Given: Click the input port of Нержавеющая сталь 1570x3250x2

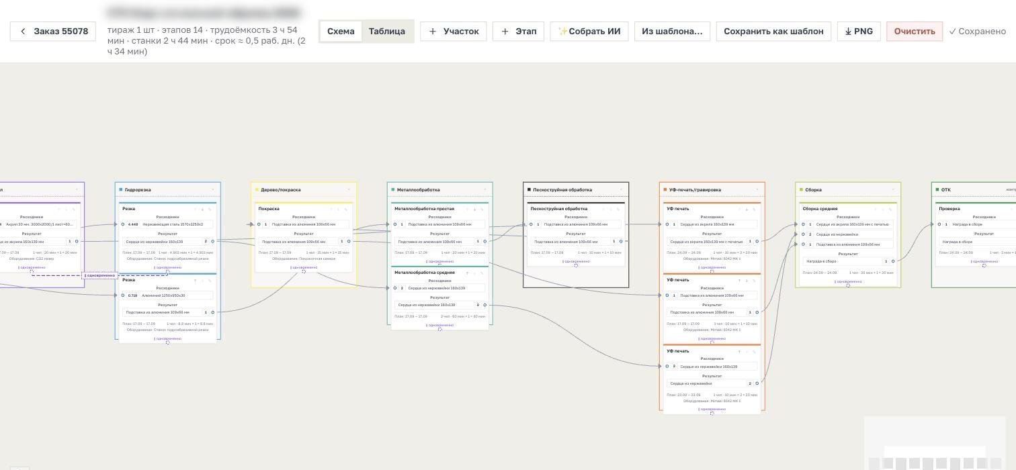Looking at the screenshot, I should click(x=123, y=224).
